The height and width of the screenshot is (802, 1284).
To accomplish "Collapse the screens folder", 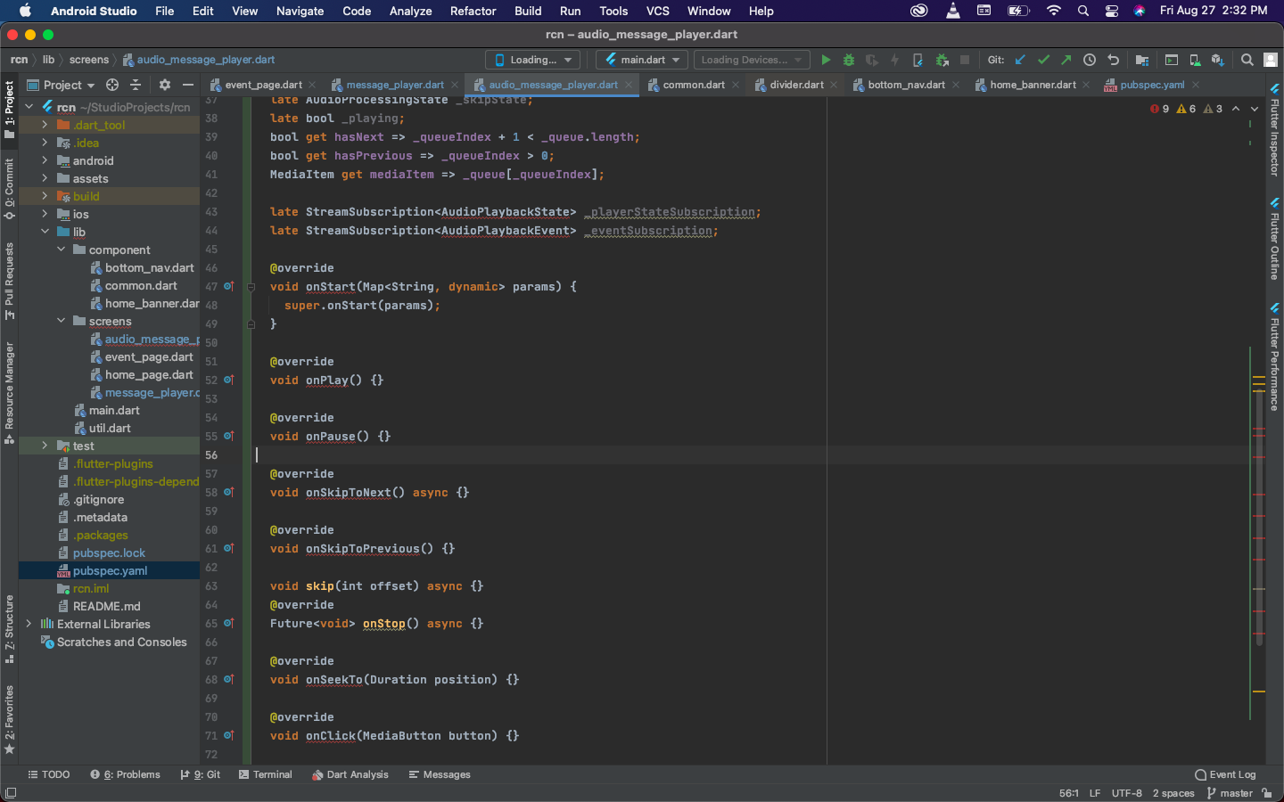I will (61, 321).
